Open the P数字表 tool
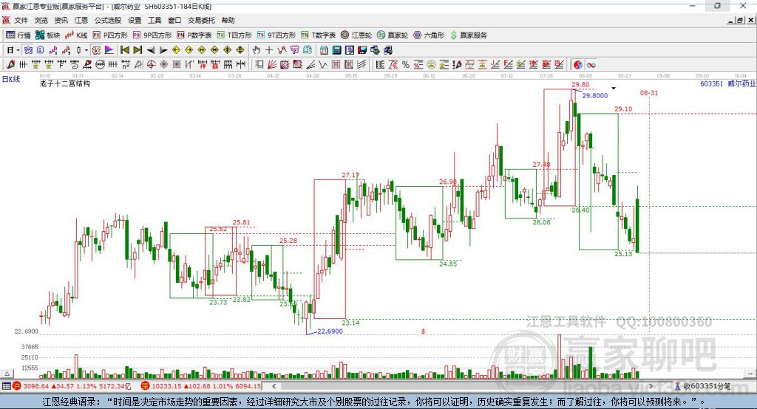Screen dimensions: 757x409 tap(194, 35)
